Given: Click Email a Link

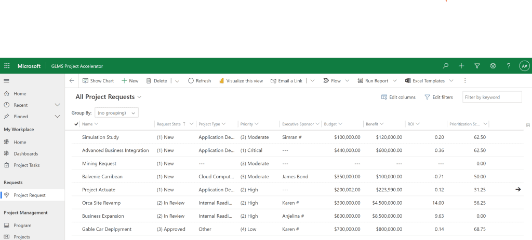Looking at the screenshot, I should 286,81.
